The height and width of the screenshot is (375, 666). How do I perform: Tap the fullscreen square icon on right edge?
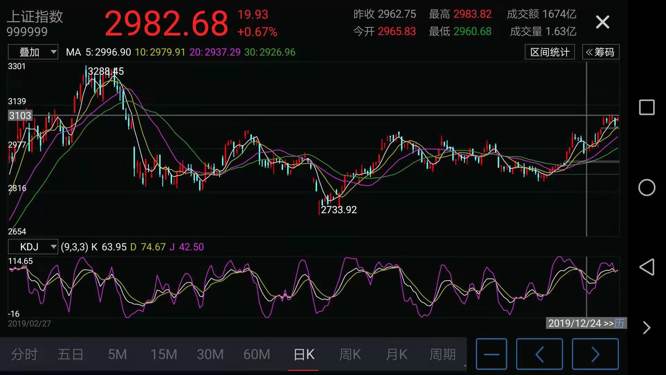[647, 108]
